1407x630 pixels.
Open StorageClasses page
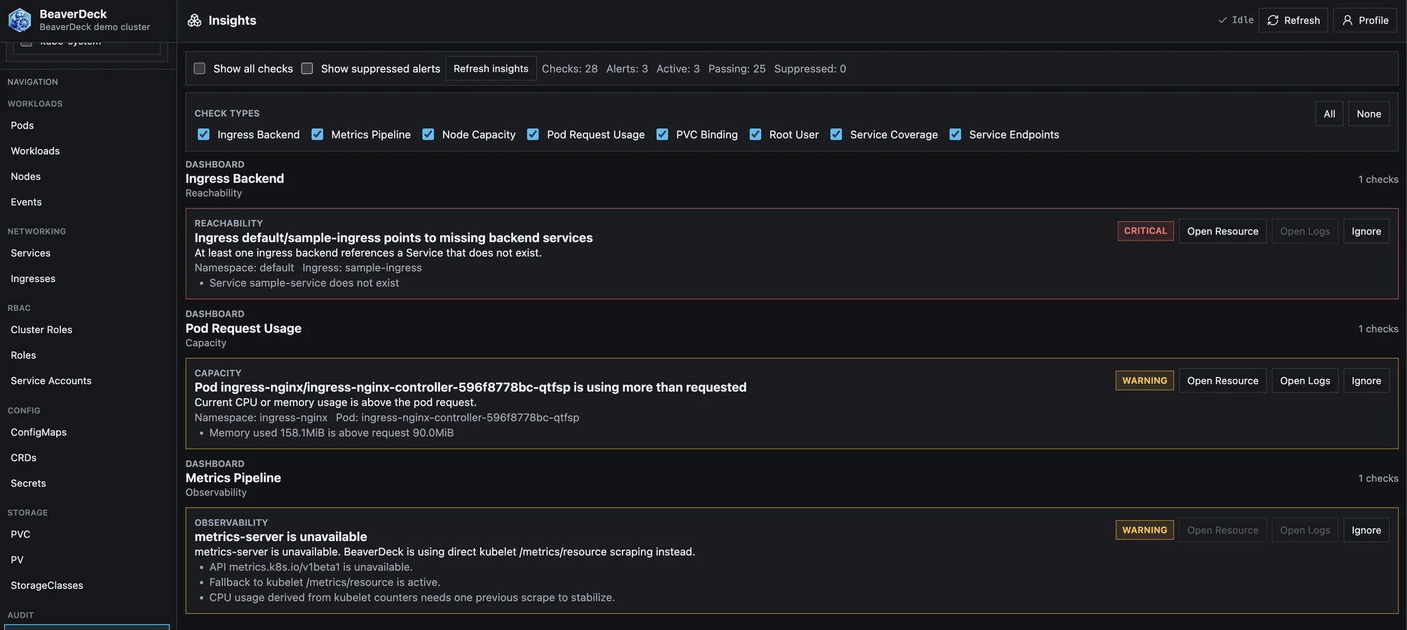tap(47, 586)
